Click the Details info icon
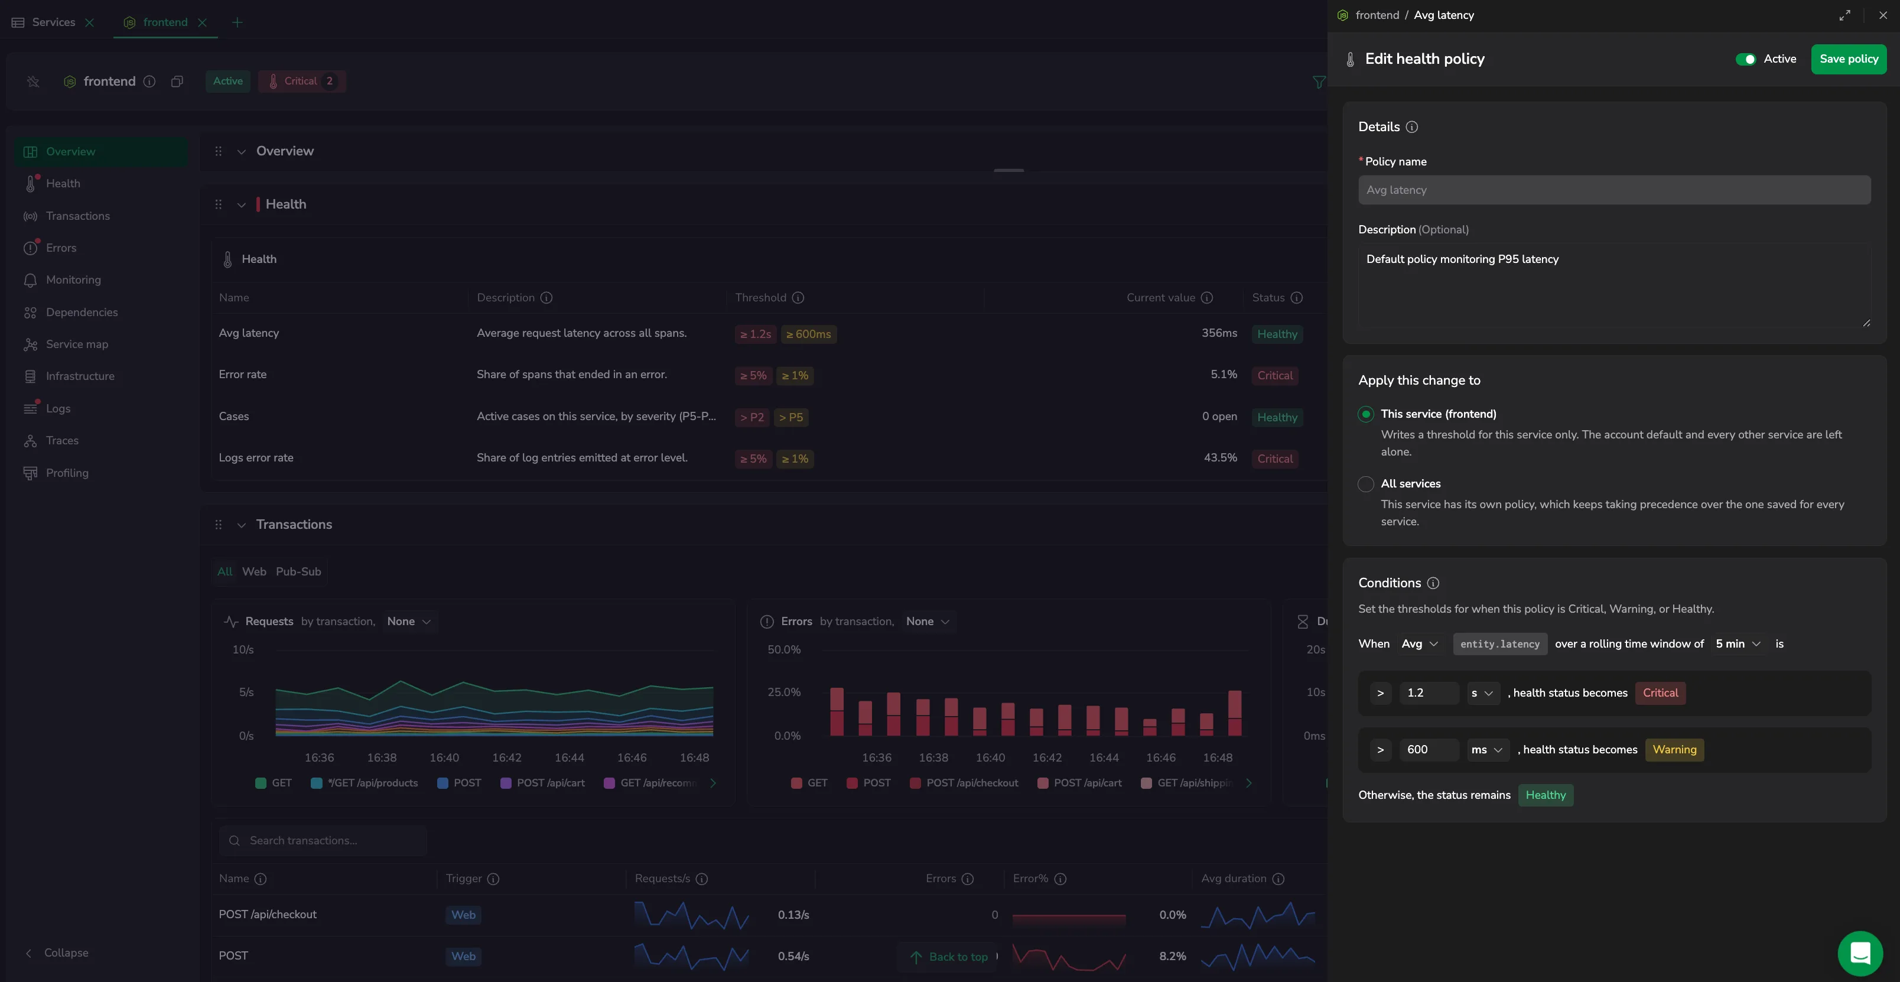 pyautogui.click(x=1412, y=127)
